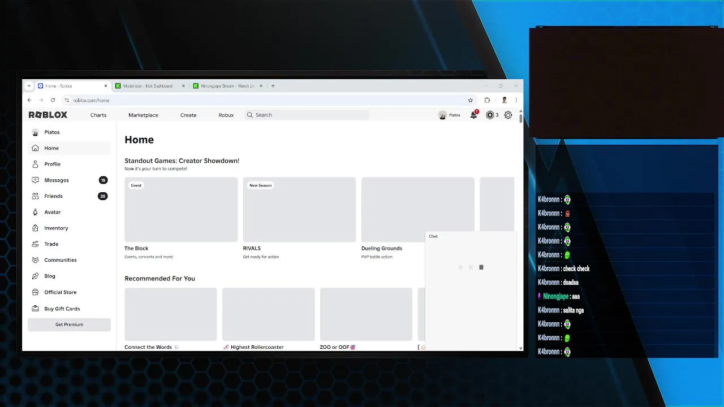Click the Buy Gift Cards sidebar icon
This screenshot has height=407, width=724.
[35, 309]
